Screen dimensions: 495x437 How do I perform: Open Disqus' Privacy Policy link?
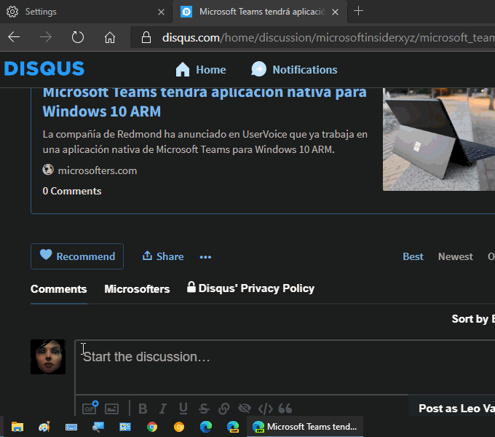250,288
